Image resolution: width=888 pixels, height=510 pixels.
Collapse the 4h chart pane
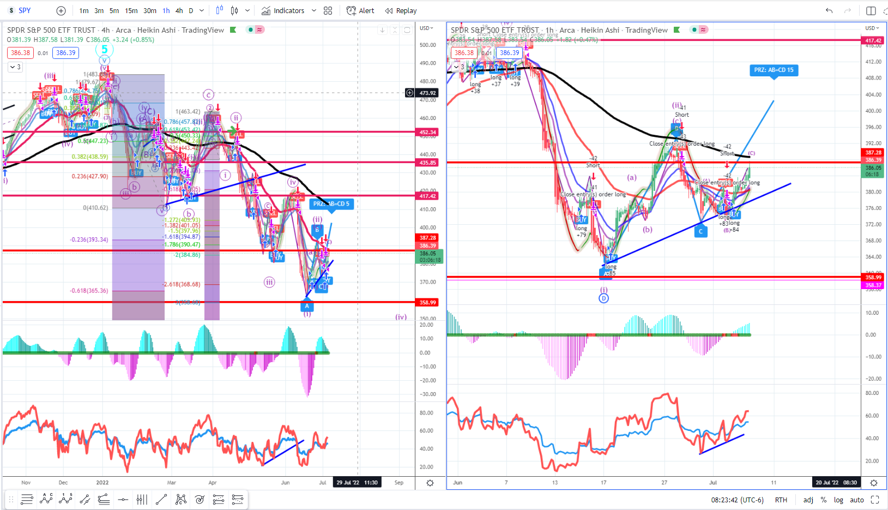(395, 30)
